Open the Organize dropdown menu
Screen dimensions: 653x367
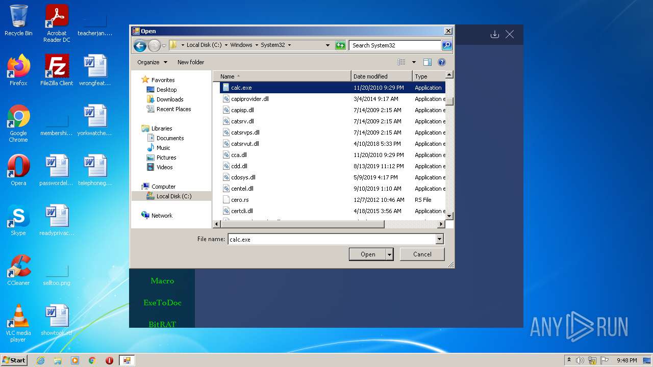coord(152,62)
